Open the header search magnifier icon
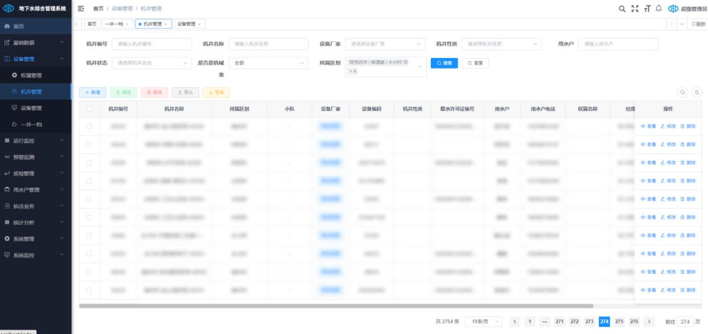The height and width of the screenshot is (334, 708). pyautogui.click(x=622, y=8)
